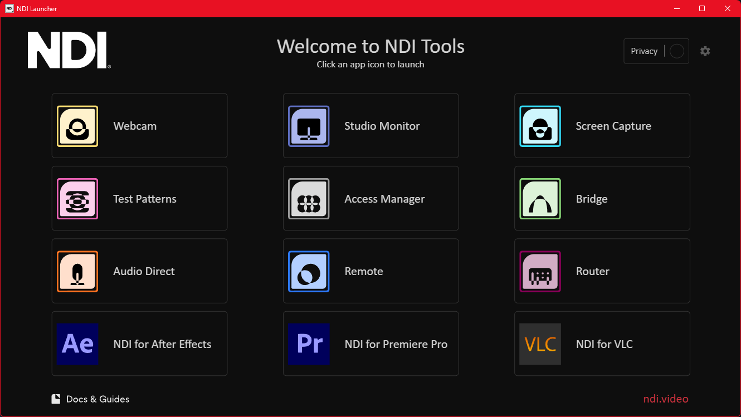
Task: Open the Premiere Pro Pr icon
Action: coord(309,344)
